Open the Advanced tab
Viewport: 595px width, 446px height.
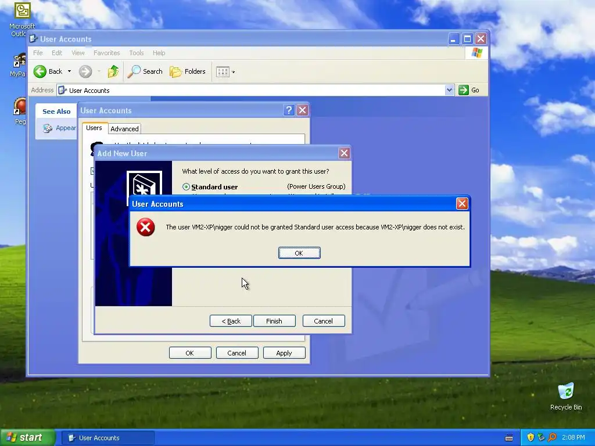124,128
